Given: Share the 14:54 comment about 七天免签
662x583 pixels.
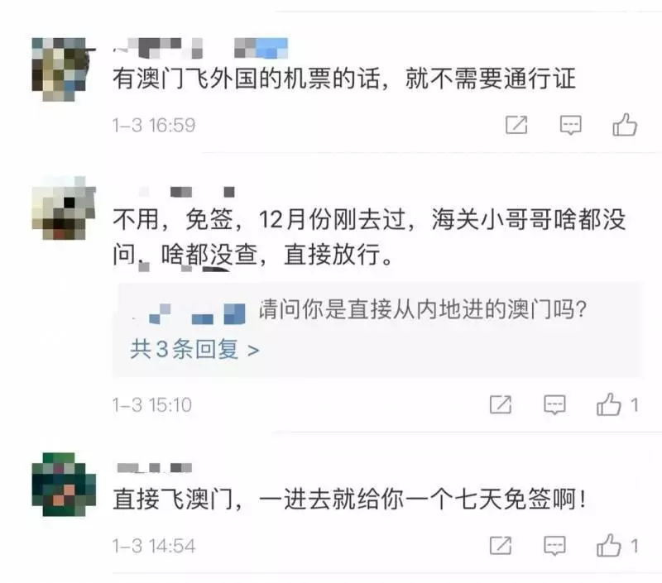Looking at the screenshot, I should click(x=501, y=546).
